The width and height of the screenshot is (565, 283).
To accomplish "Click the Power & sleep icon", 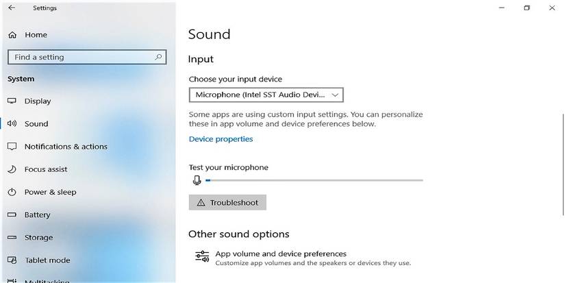I will [x=12, y=193].
